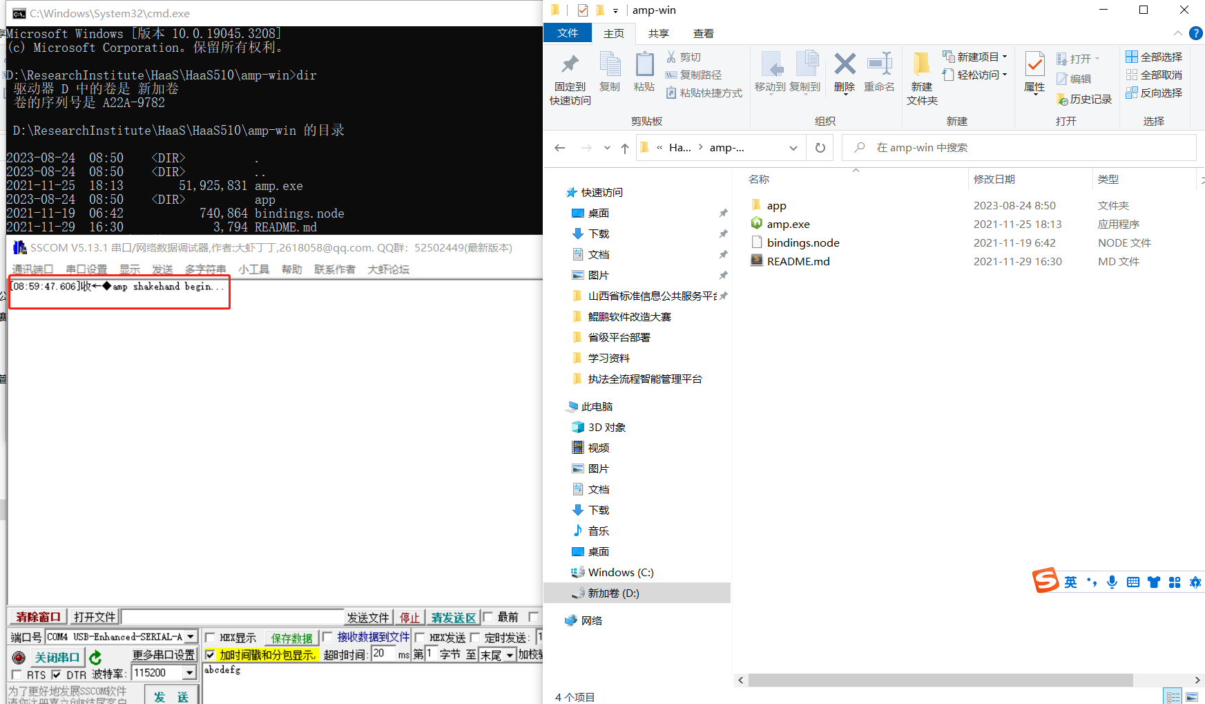Open the 115200 baud rate dropdown

pyautogui.click(x=190, y=673)
